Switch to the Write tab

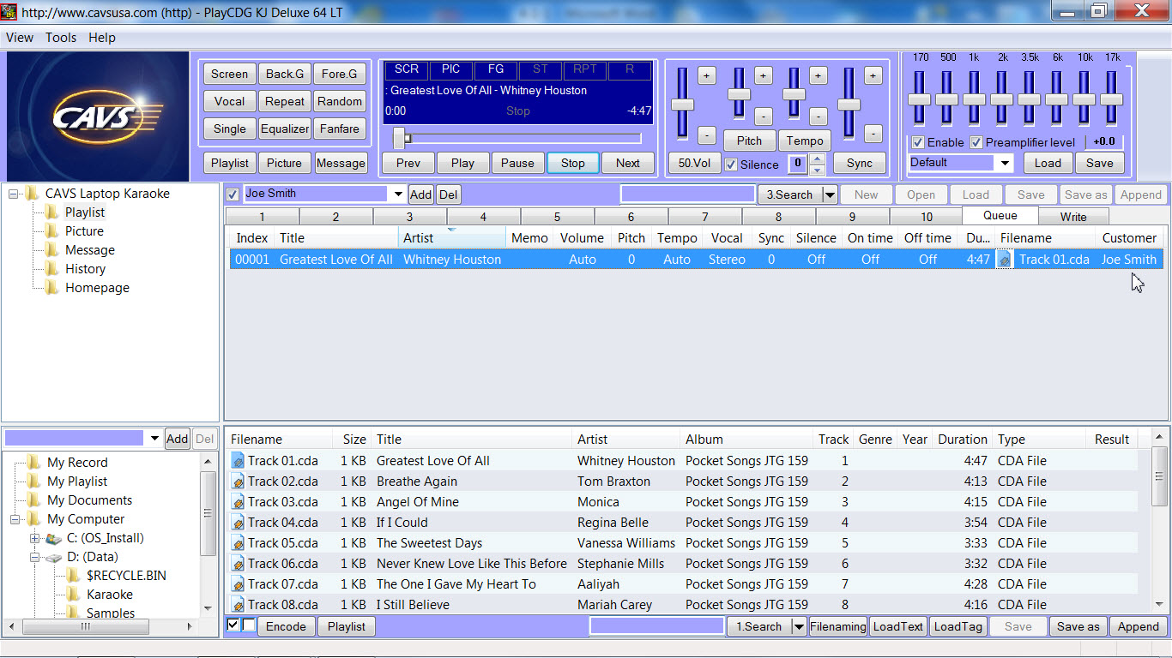pyautogui.click(x=1073, y=217)
